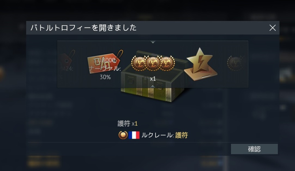The width and height of the screenshot is (295, 171).
Task: Click the 護符 x1 reward heading
Action: click(x=128, y=124)
